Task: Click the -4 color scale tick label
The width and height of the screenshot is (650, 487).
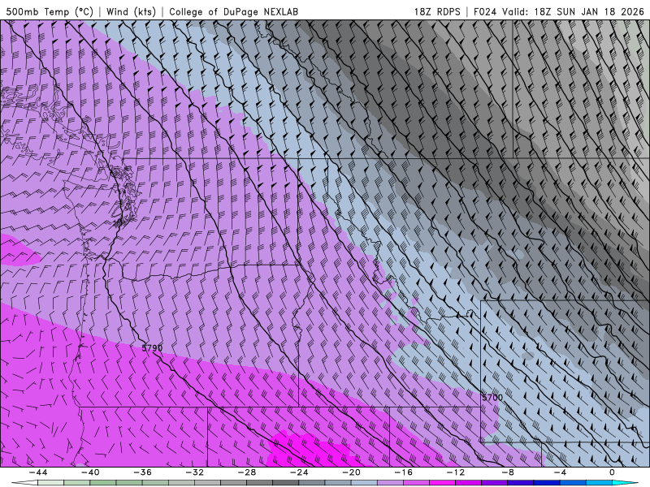Action: pos(560,472)
